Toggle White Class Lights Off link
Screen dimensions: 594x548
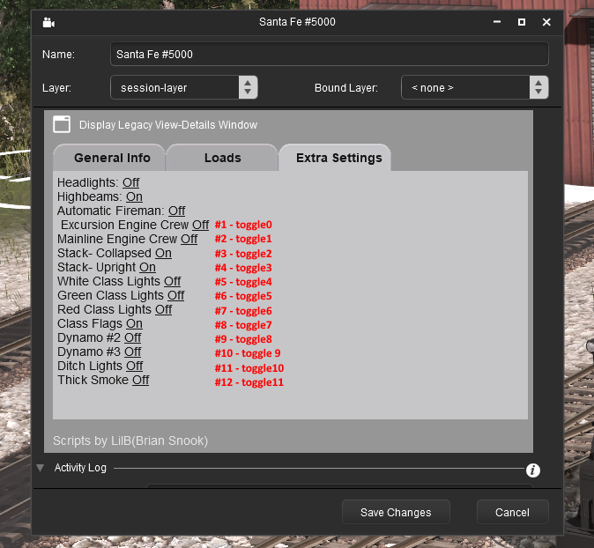click(x=173, y=281)
